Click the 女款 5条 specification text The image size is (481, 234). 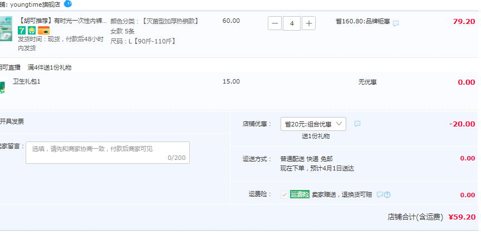click(x=122, y=31)
